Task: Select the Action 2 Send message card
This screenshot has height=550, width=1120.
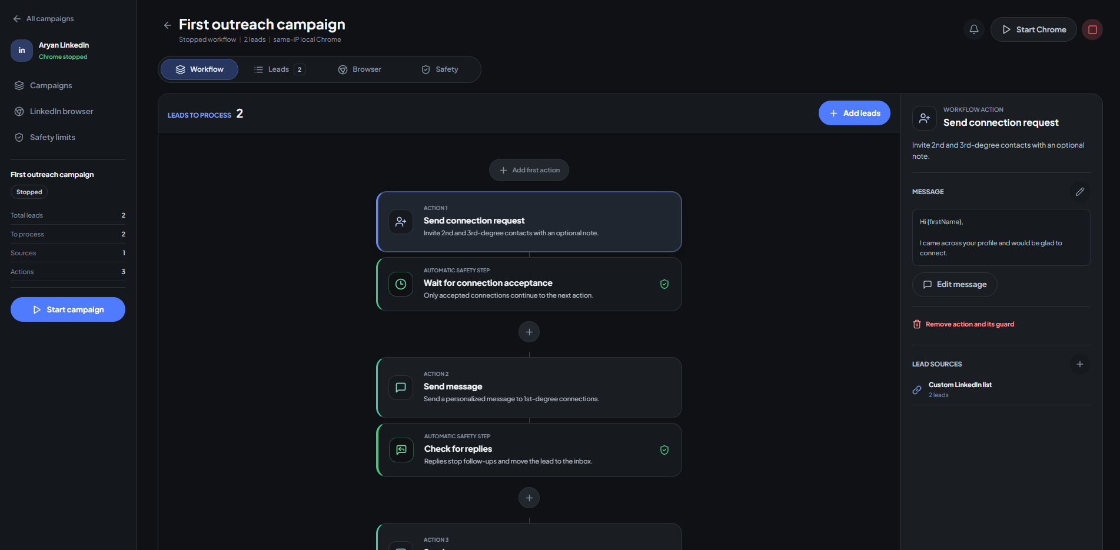Action: pos(529,388)
